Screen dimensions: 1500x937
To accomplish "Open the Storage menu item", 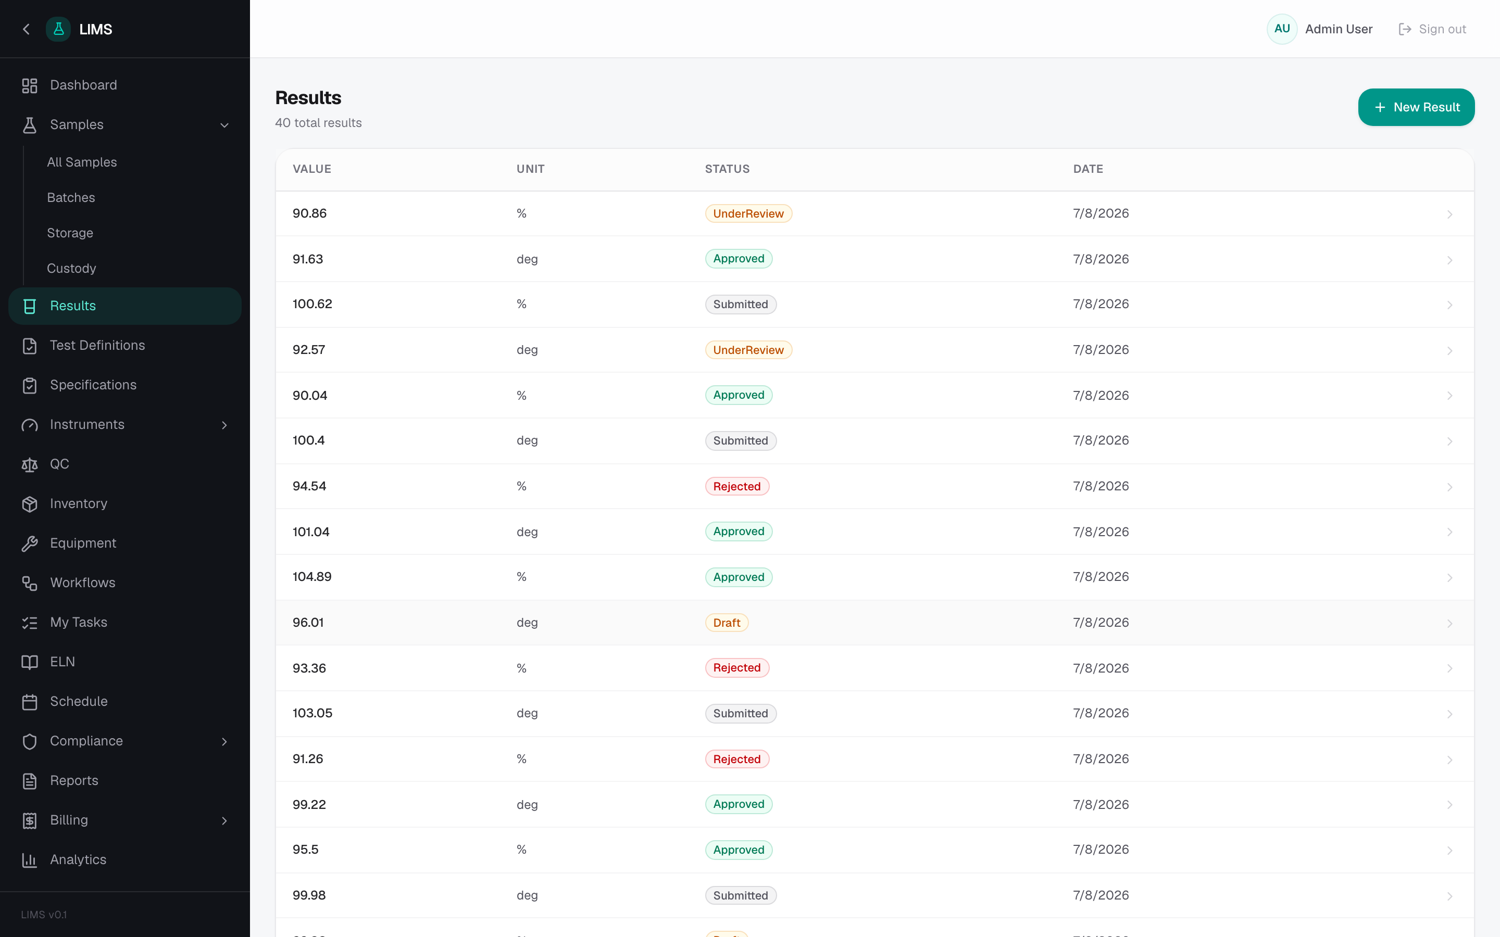I will (70, 233).
